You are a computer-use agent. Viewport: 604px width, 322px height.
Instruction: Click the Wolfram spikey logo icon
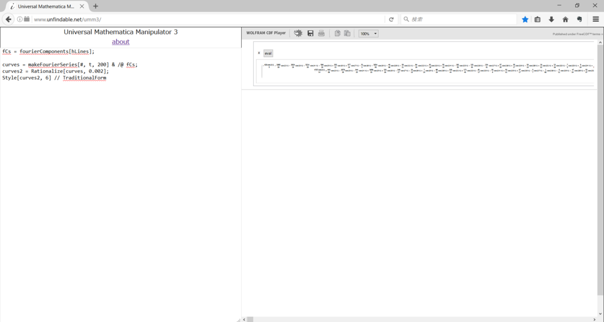pyautogui.click(x=298, y=34)
